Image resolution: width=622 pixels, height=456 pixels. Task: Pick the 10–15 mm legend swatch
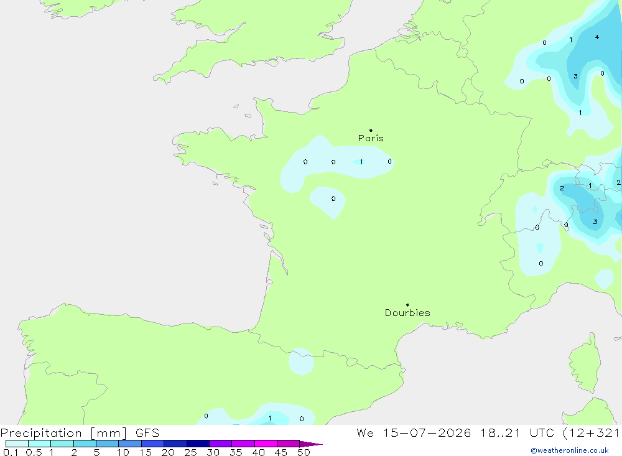click(130, 444)
